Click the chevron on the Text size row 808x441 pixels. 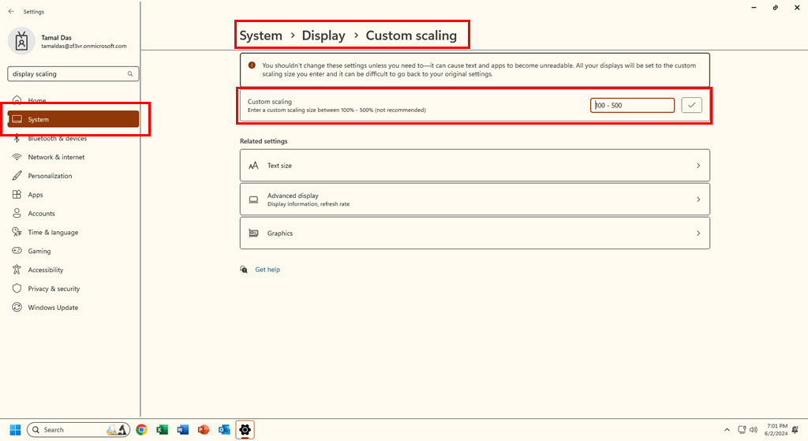tap(698, 166)
